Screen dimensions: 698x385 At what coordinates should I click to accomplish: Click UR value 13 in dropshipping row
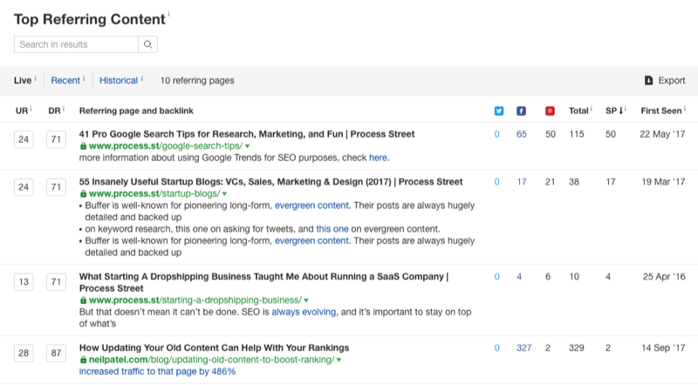click(24, 282)
